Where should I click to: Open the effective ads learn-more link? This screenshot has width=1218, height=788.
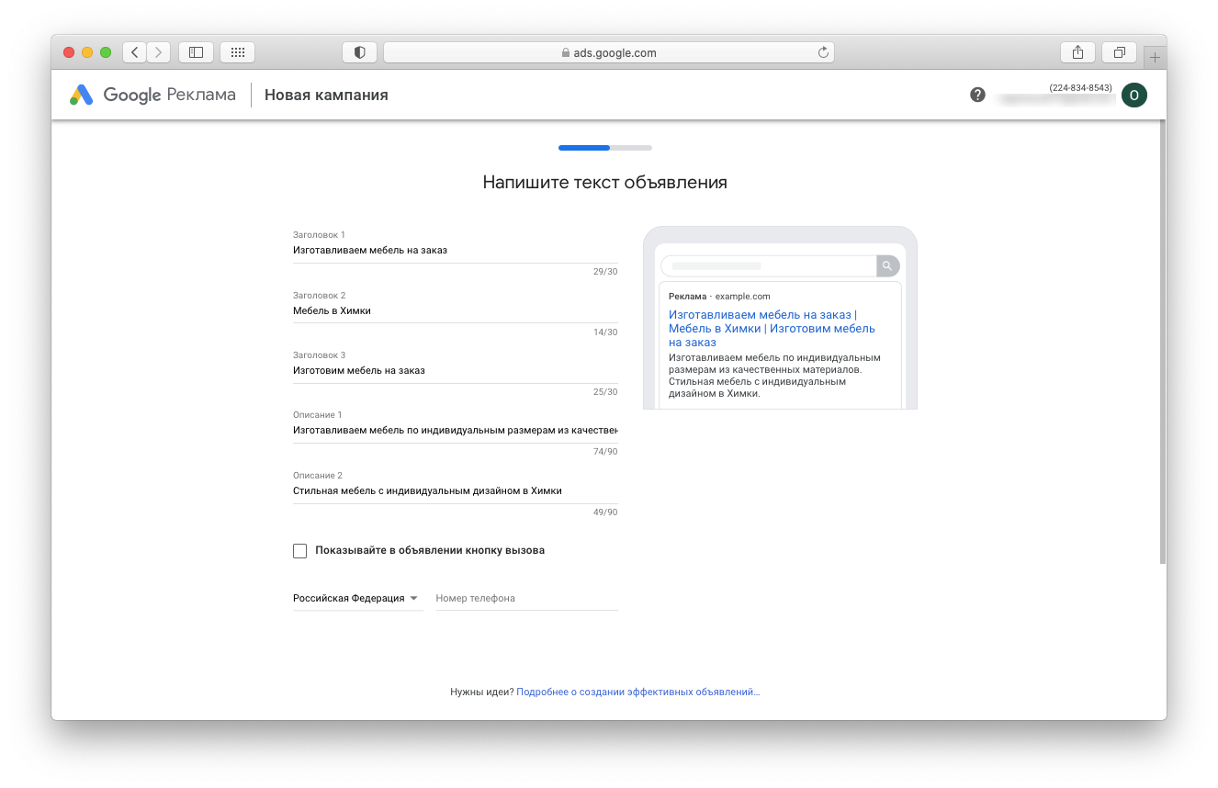(638, 692)
